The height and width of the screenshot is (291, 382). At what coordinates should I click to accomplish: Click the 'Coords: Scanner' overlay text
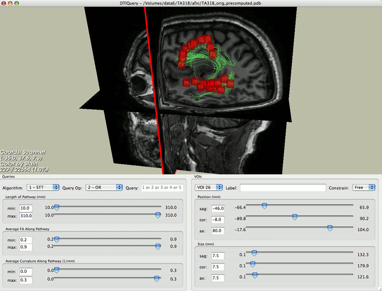[x=23, y=152]
